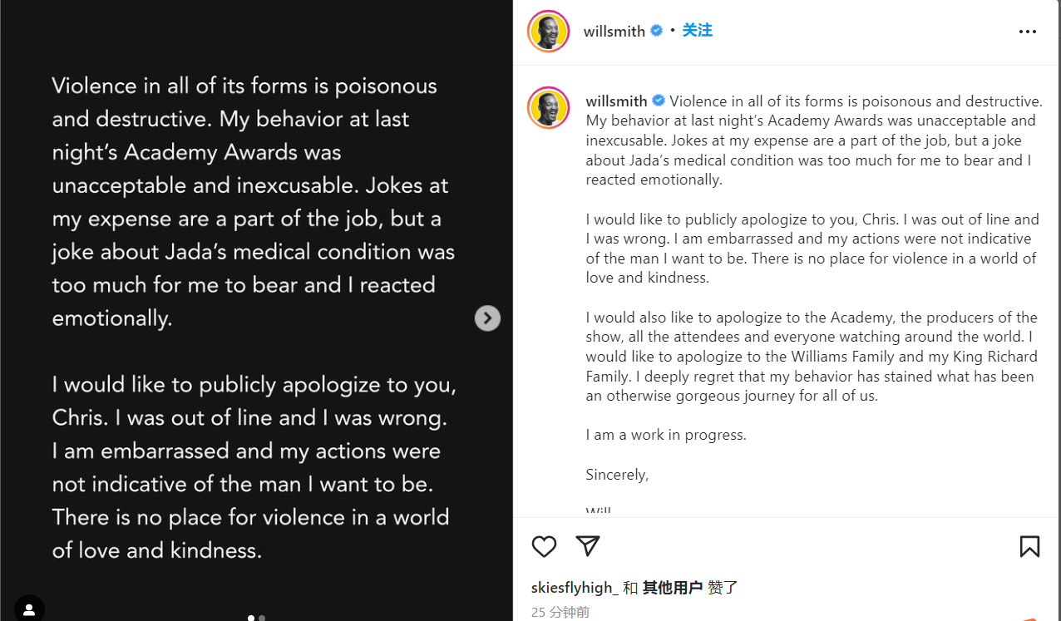Go to next slide with chevron arrow
The width and height of the screenshot is (1061, 621).
[487, 318]
